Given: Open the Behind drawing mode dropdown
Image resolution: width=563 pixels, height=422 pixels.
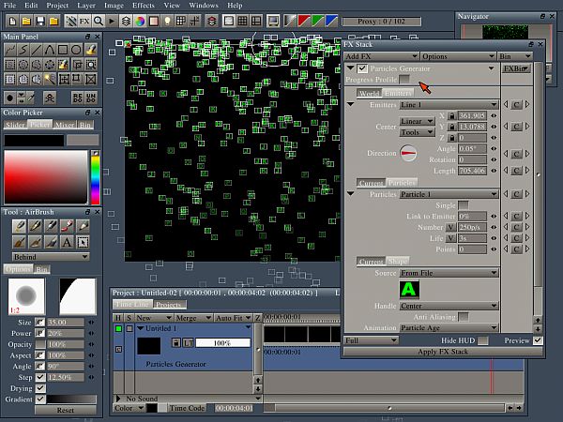Looking at the screenshot, I should coord(51,257).
